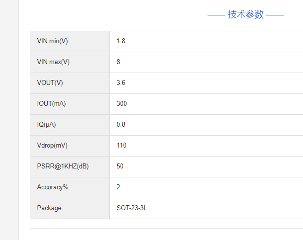Select the Vdrop(mV) label cell
This screenshot has height=240, width=303.
52,146
